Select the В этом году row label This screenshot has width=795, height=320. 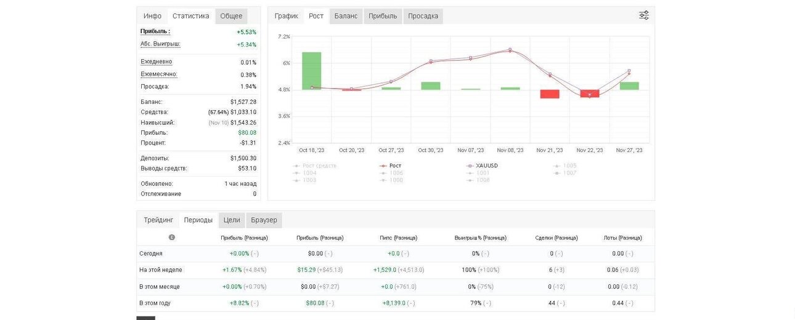point(155,303)
